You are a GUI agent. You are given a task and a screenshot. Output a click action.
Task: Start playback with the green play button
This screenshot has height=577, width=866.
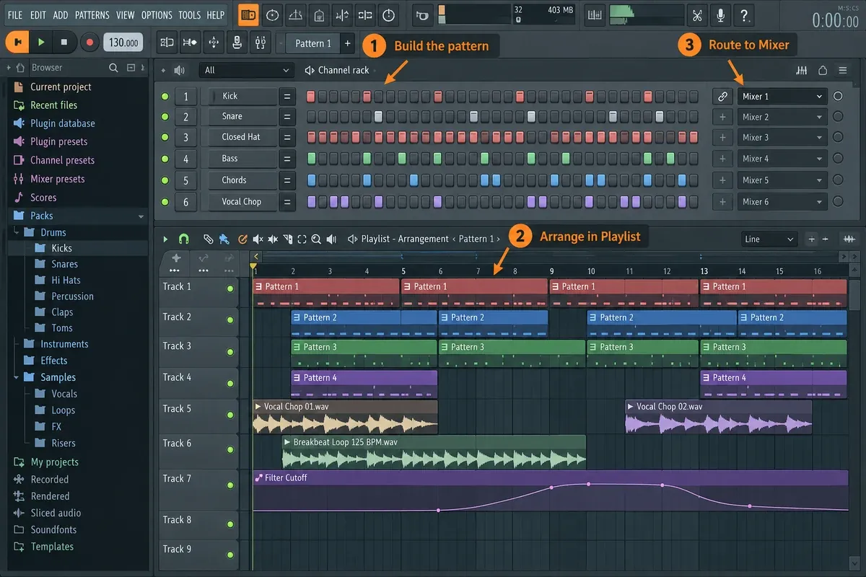pos(41,43)
